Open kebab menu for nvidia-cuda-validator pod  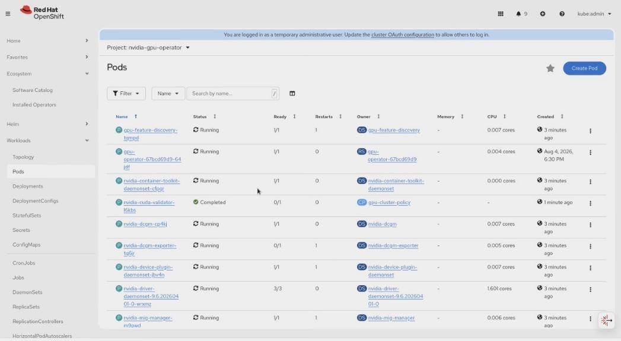(590, 203)
